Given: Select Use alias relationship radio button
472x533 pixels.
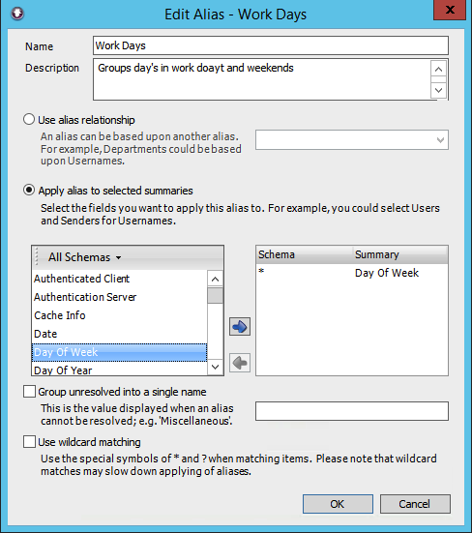Looking at the screenshot, I should pos(29,119).
